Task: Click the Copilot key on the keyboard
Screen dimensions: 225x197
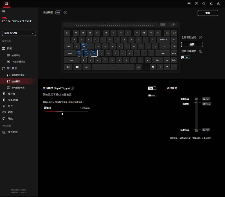Action: (153, 67)
